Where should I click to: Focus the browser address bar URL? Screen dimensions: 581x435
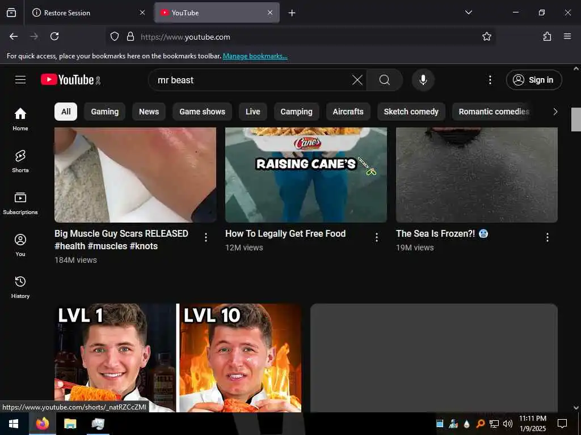pos(300,37)
